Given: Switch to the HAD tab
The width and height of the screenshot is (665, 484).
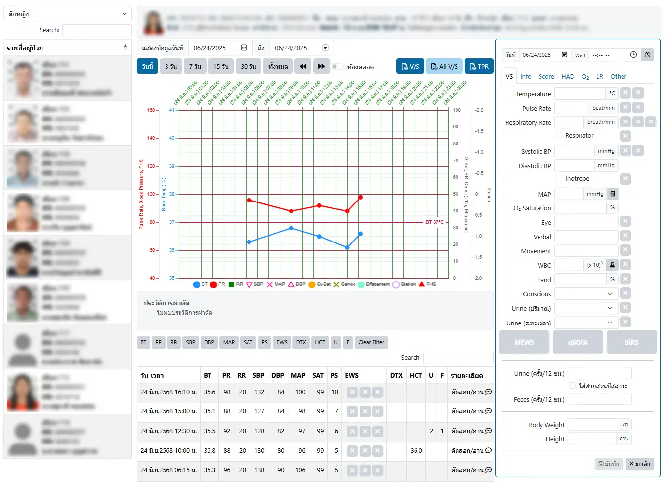Looking at the screenshot, I should (568, 77).
